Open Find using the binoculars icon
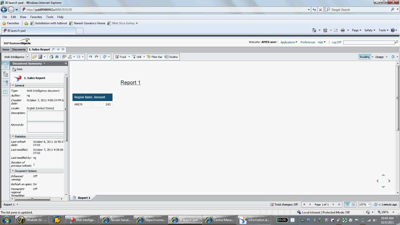This screenshot has height=225, width=400. tap(57, 57)
